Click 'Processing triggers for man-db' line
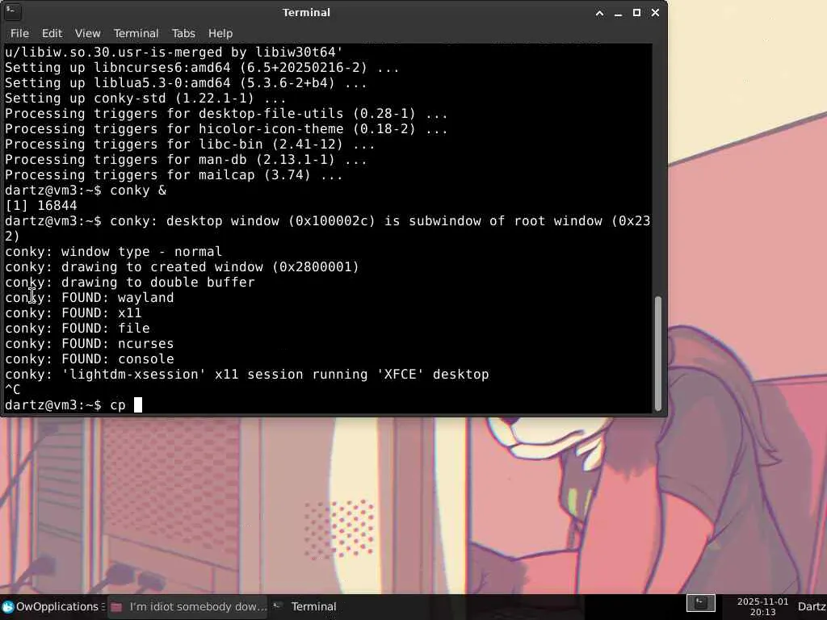 [187, 159]
